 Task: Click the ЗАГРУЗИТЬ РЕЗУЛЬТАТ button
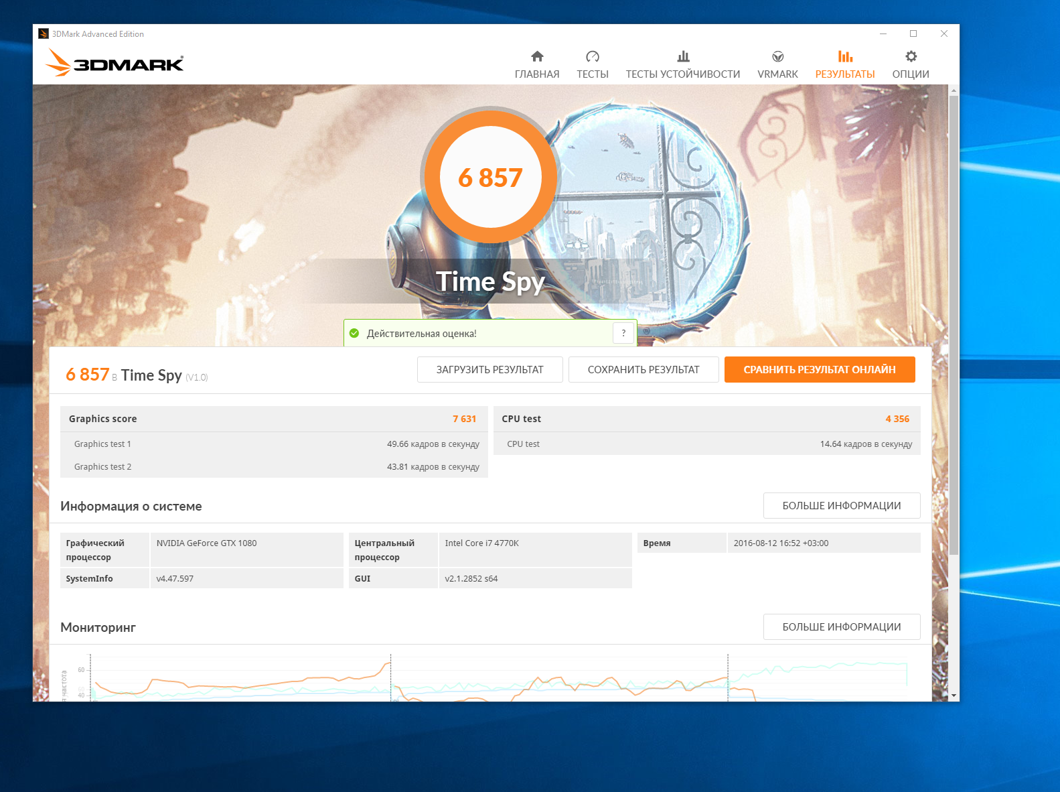490,369
